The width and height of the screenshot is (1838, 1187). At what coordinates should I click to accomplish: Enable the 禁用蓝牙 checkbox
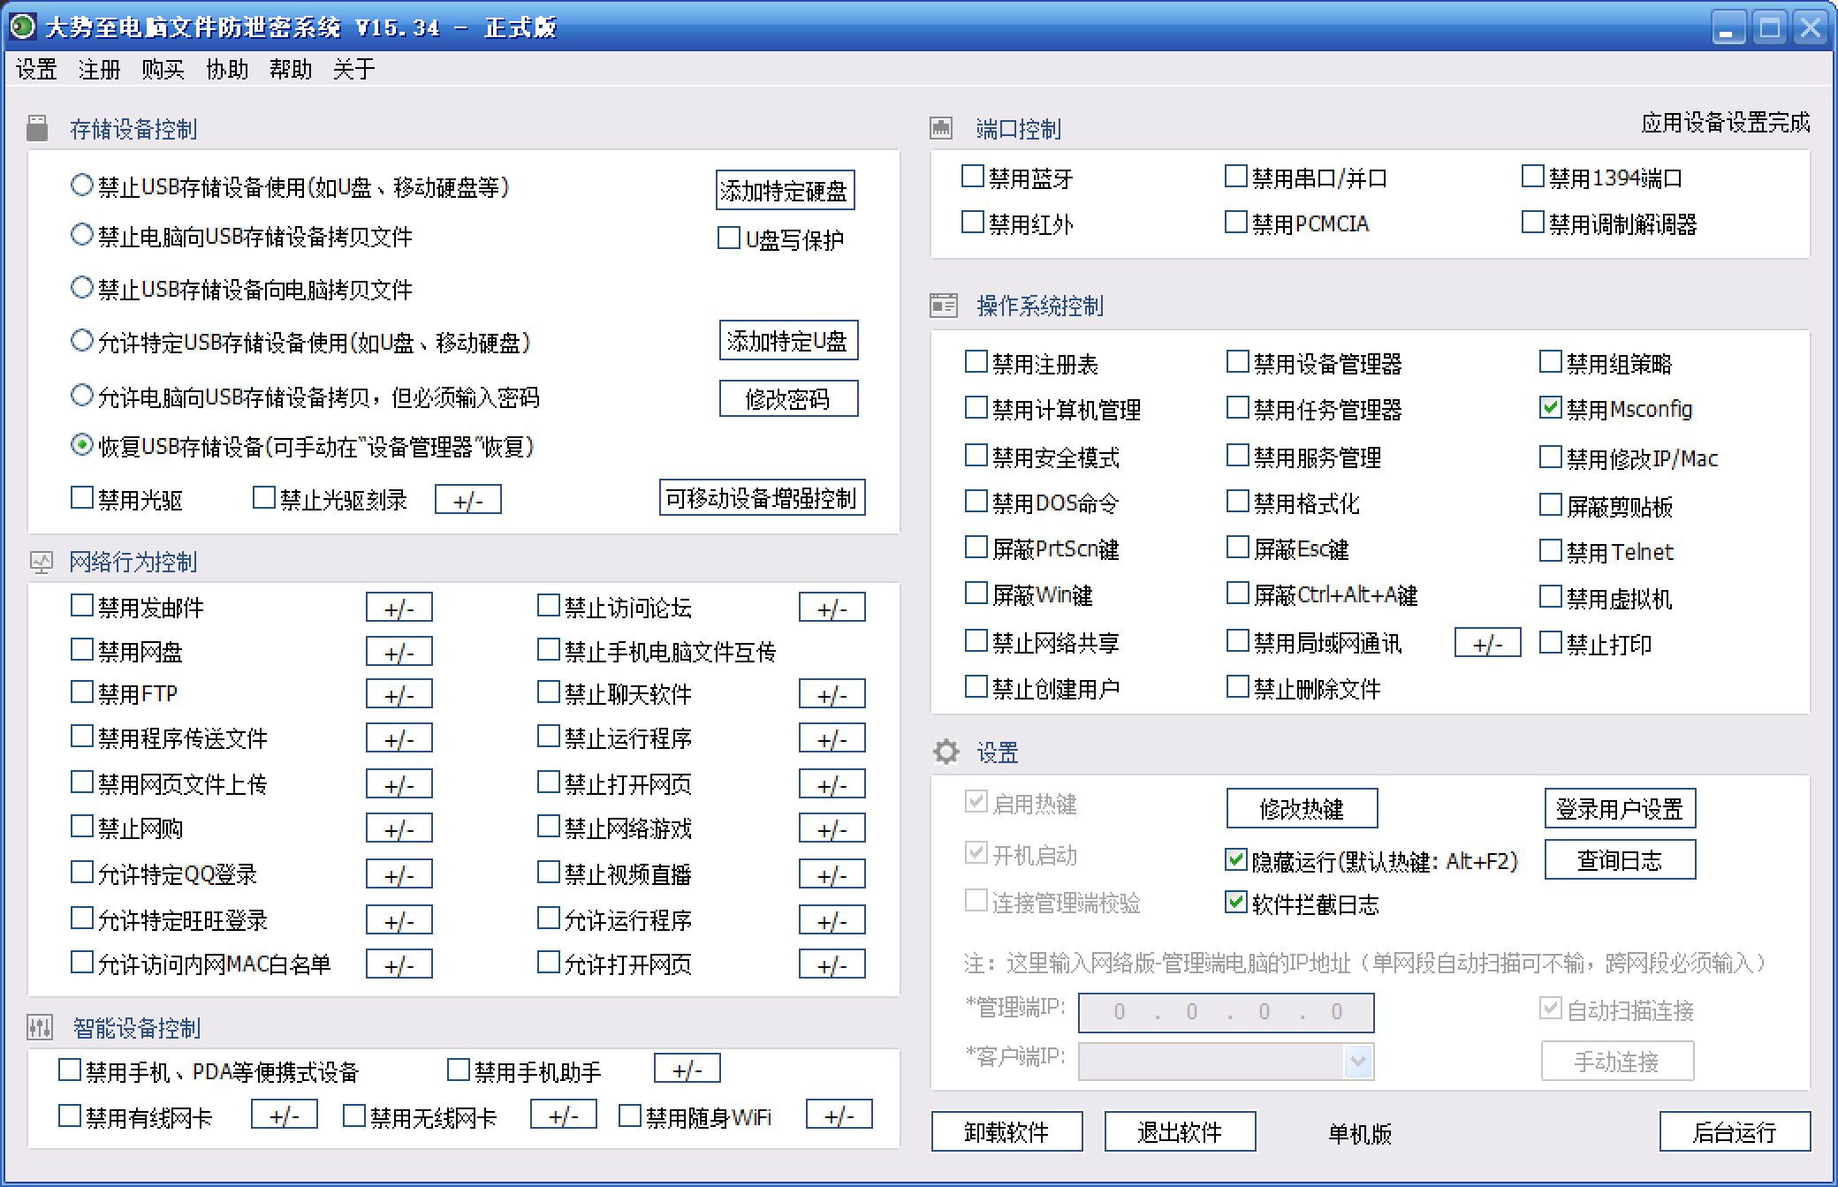pos(973,177)
